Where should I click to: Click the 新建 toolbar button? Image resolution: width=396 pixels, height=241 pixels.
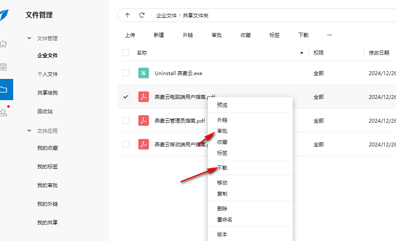point(159,35)
